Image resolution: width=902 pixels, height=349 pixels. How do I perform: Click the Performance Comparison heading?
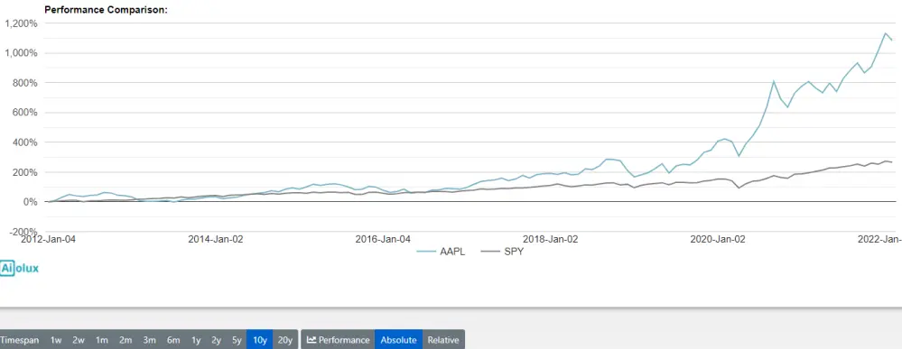[x=106, y=10]
